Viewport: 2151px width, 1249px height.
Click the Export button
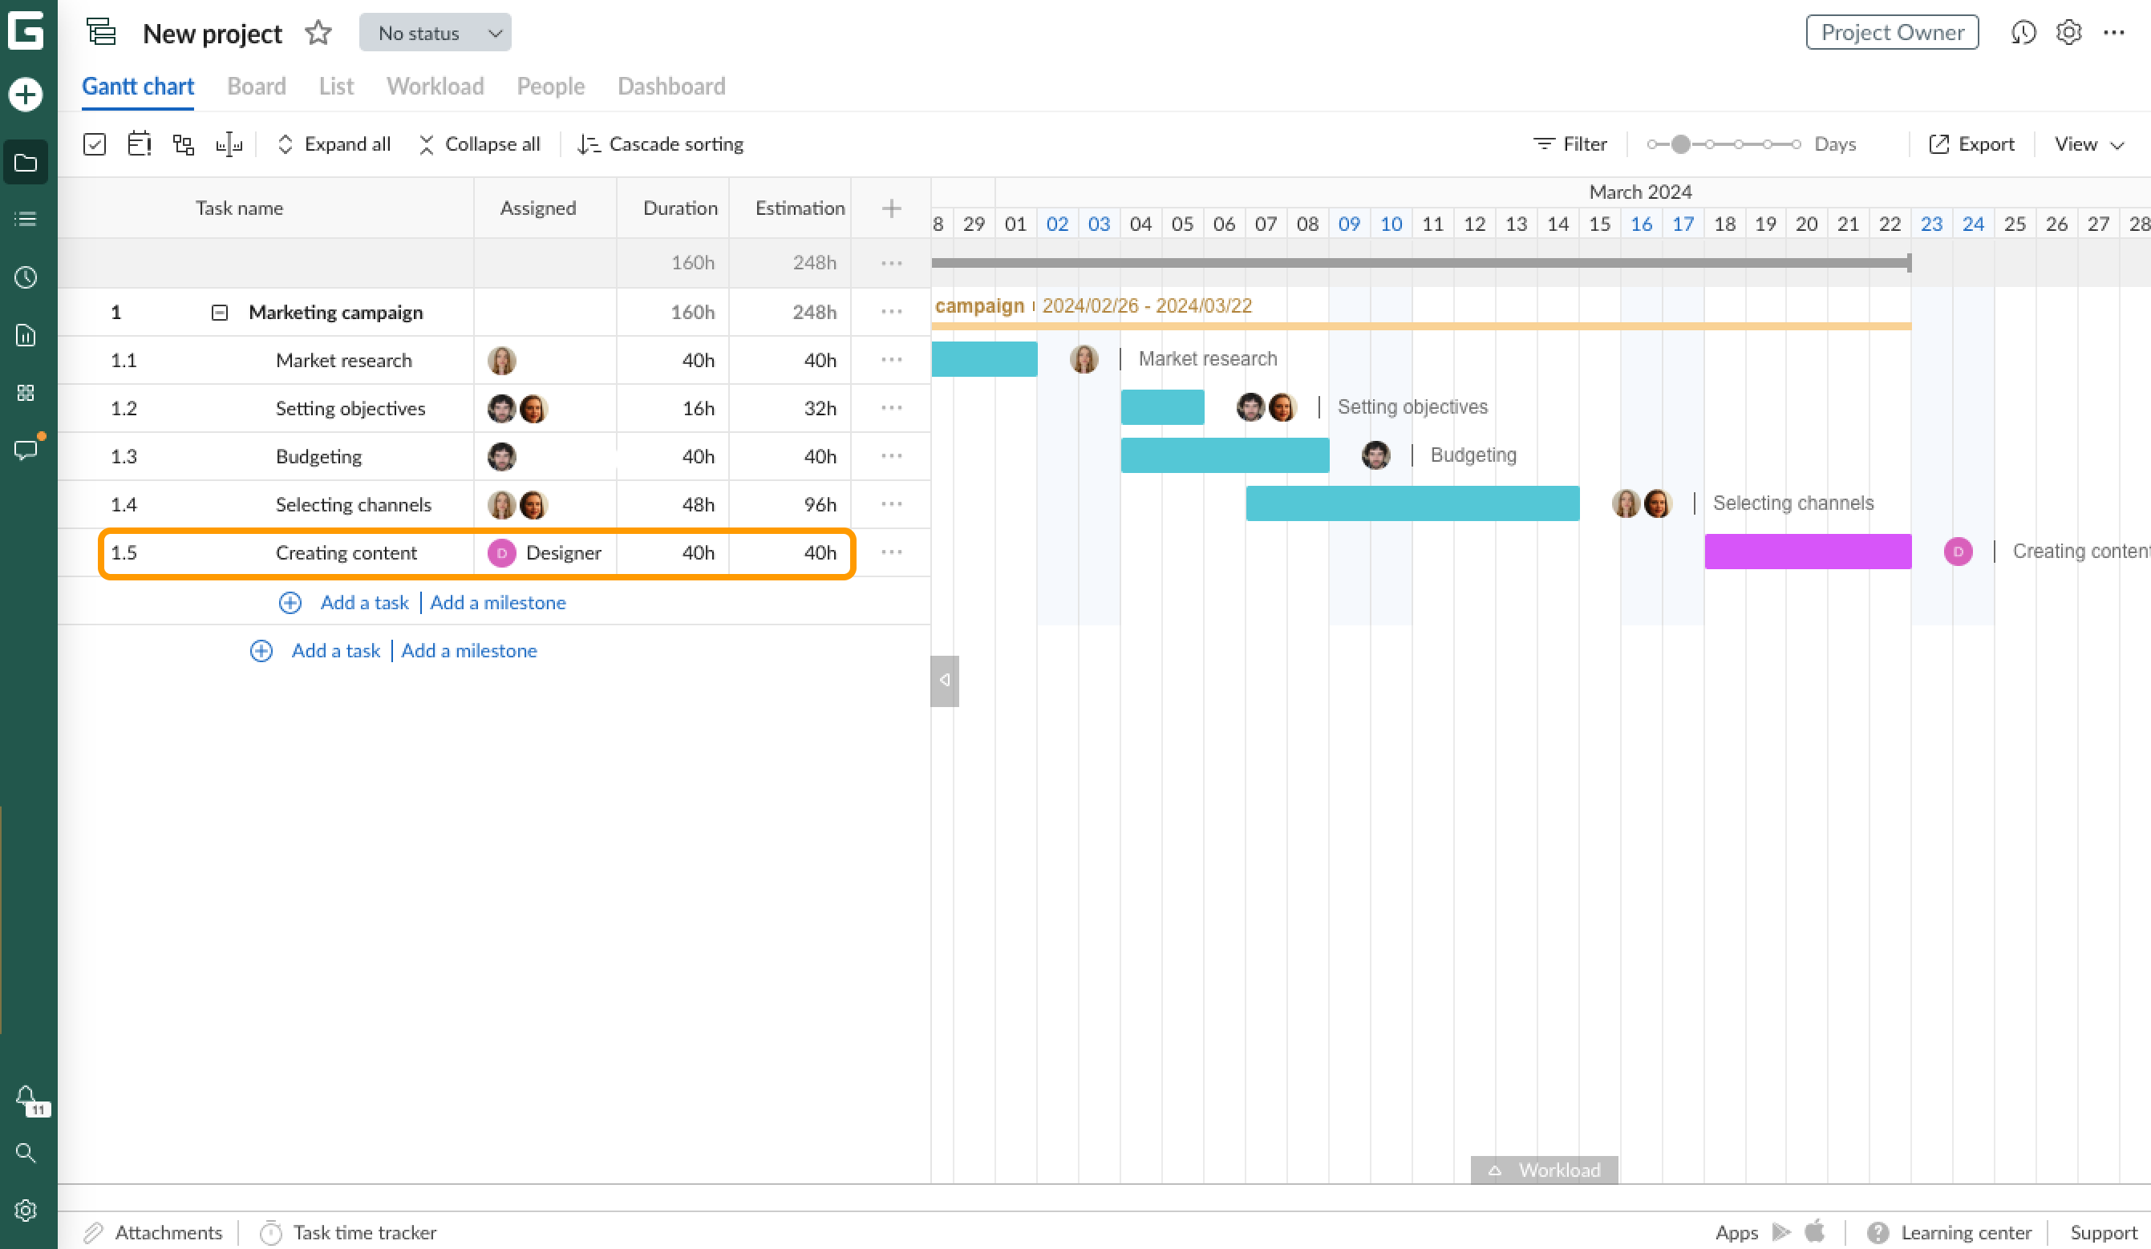point(1971,144)
